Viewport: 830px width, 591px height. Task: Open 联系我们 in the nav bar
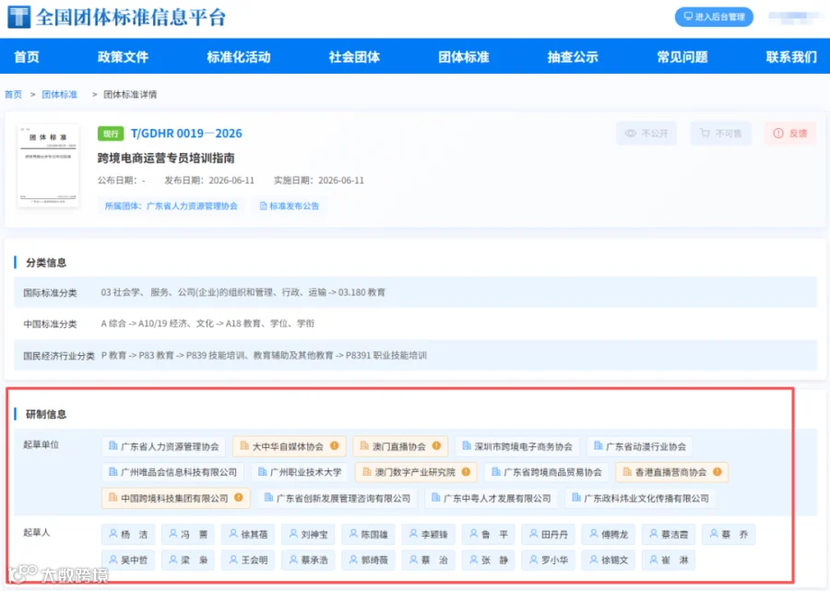pyautogui.click(x=791, y=56)
